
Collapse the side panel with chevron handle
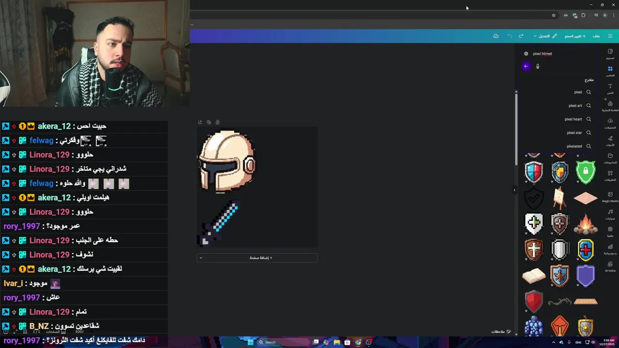514,190
